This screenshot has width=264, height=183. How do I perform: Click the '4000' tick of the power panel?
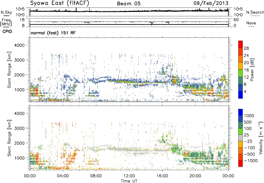click(19, 45)
